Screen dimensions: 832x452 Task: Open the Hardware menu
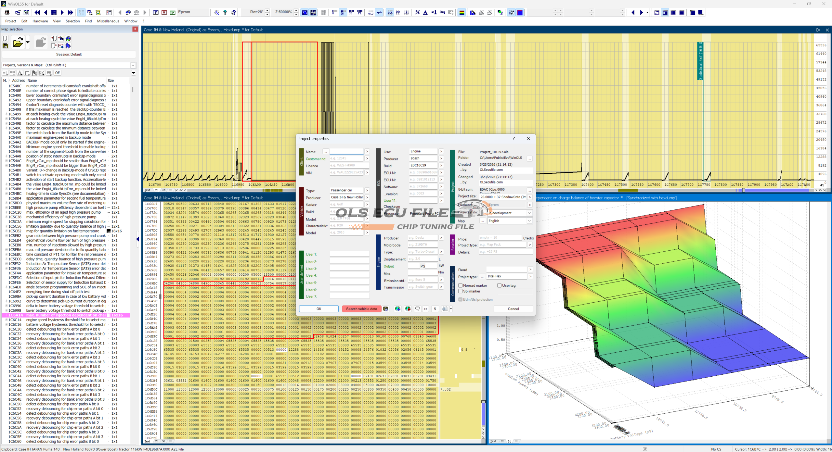[x=40, y=21]
